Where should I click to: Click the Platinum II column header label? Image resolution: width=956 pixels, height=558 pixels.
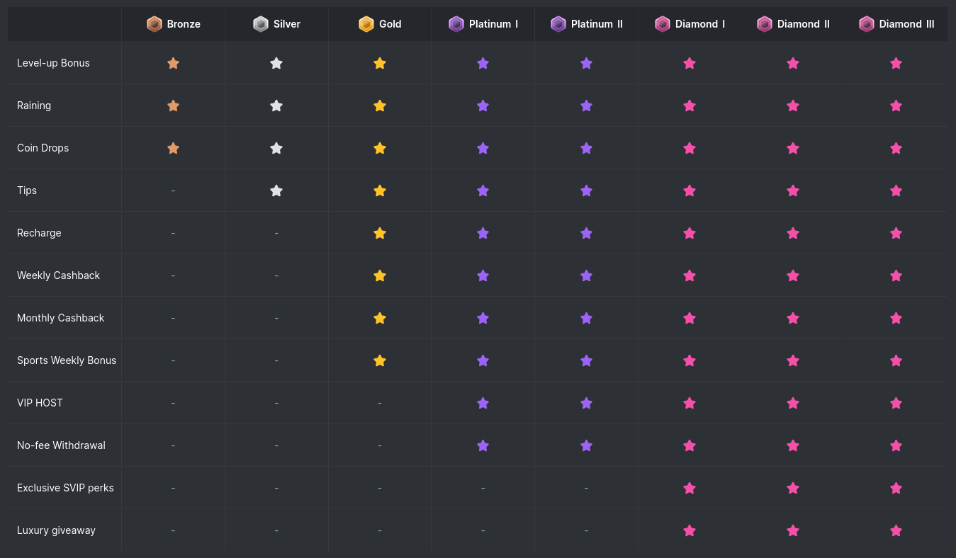pos(597,24)
